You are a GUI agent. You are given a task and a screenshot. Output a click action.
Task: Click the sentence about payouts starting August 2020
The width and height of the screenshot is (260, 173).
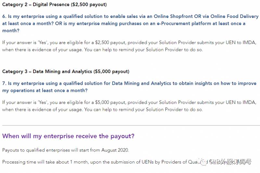point(66,150)
